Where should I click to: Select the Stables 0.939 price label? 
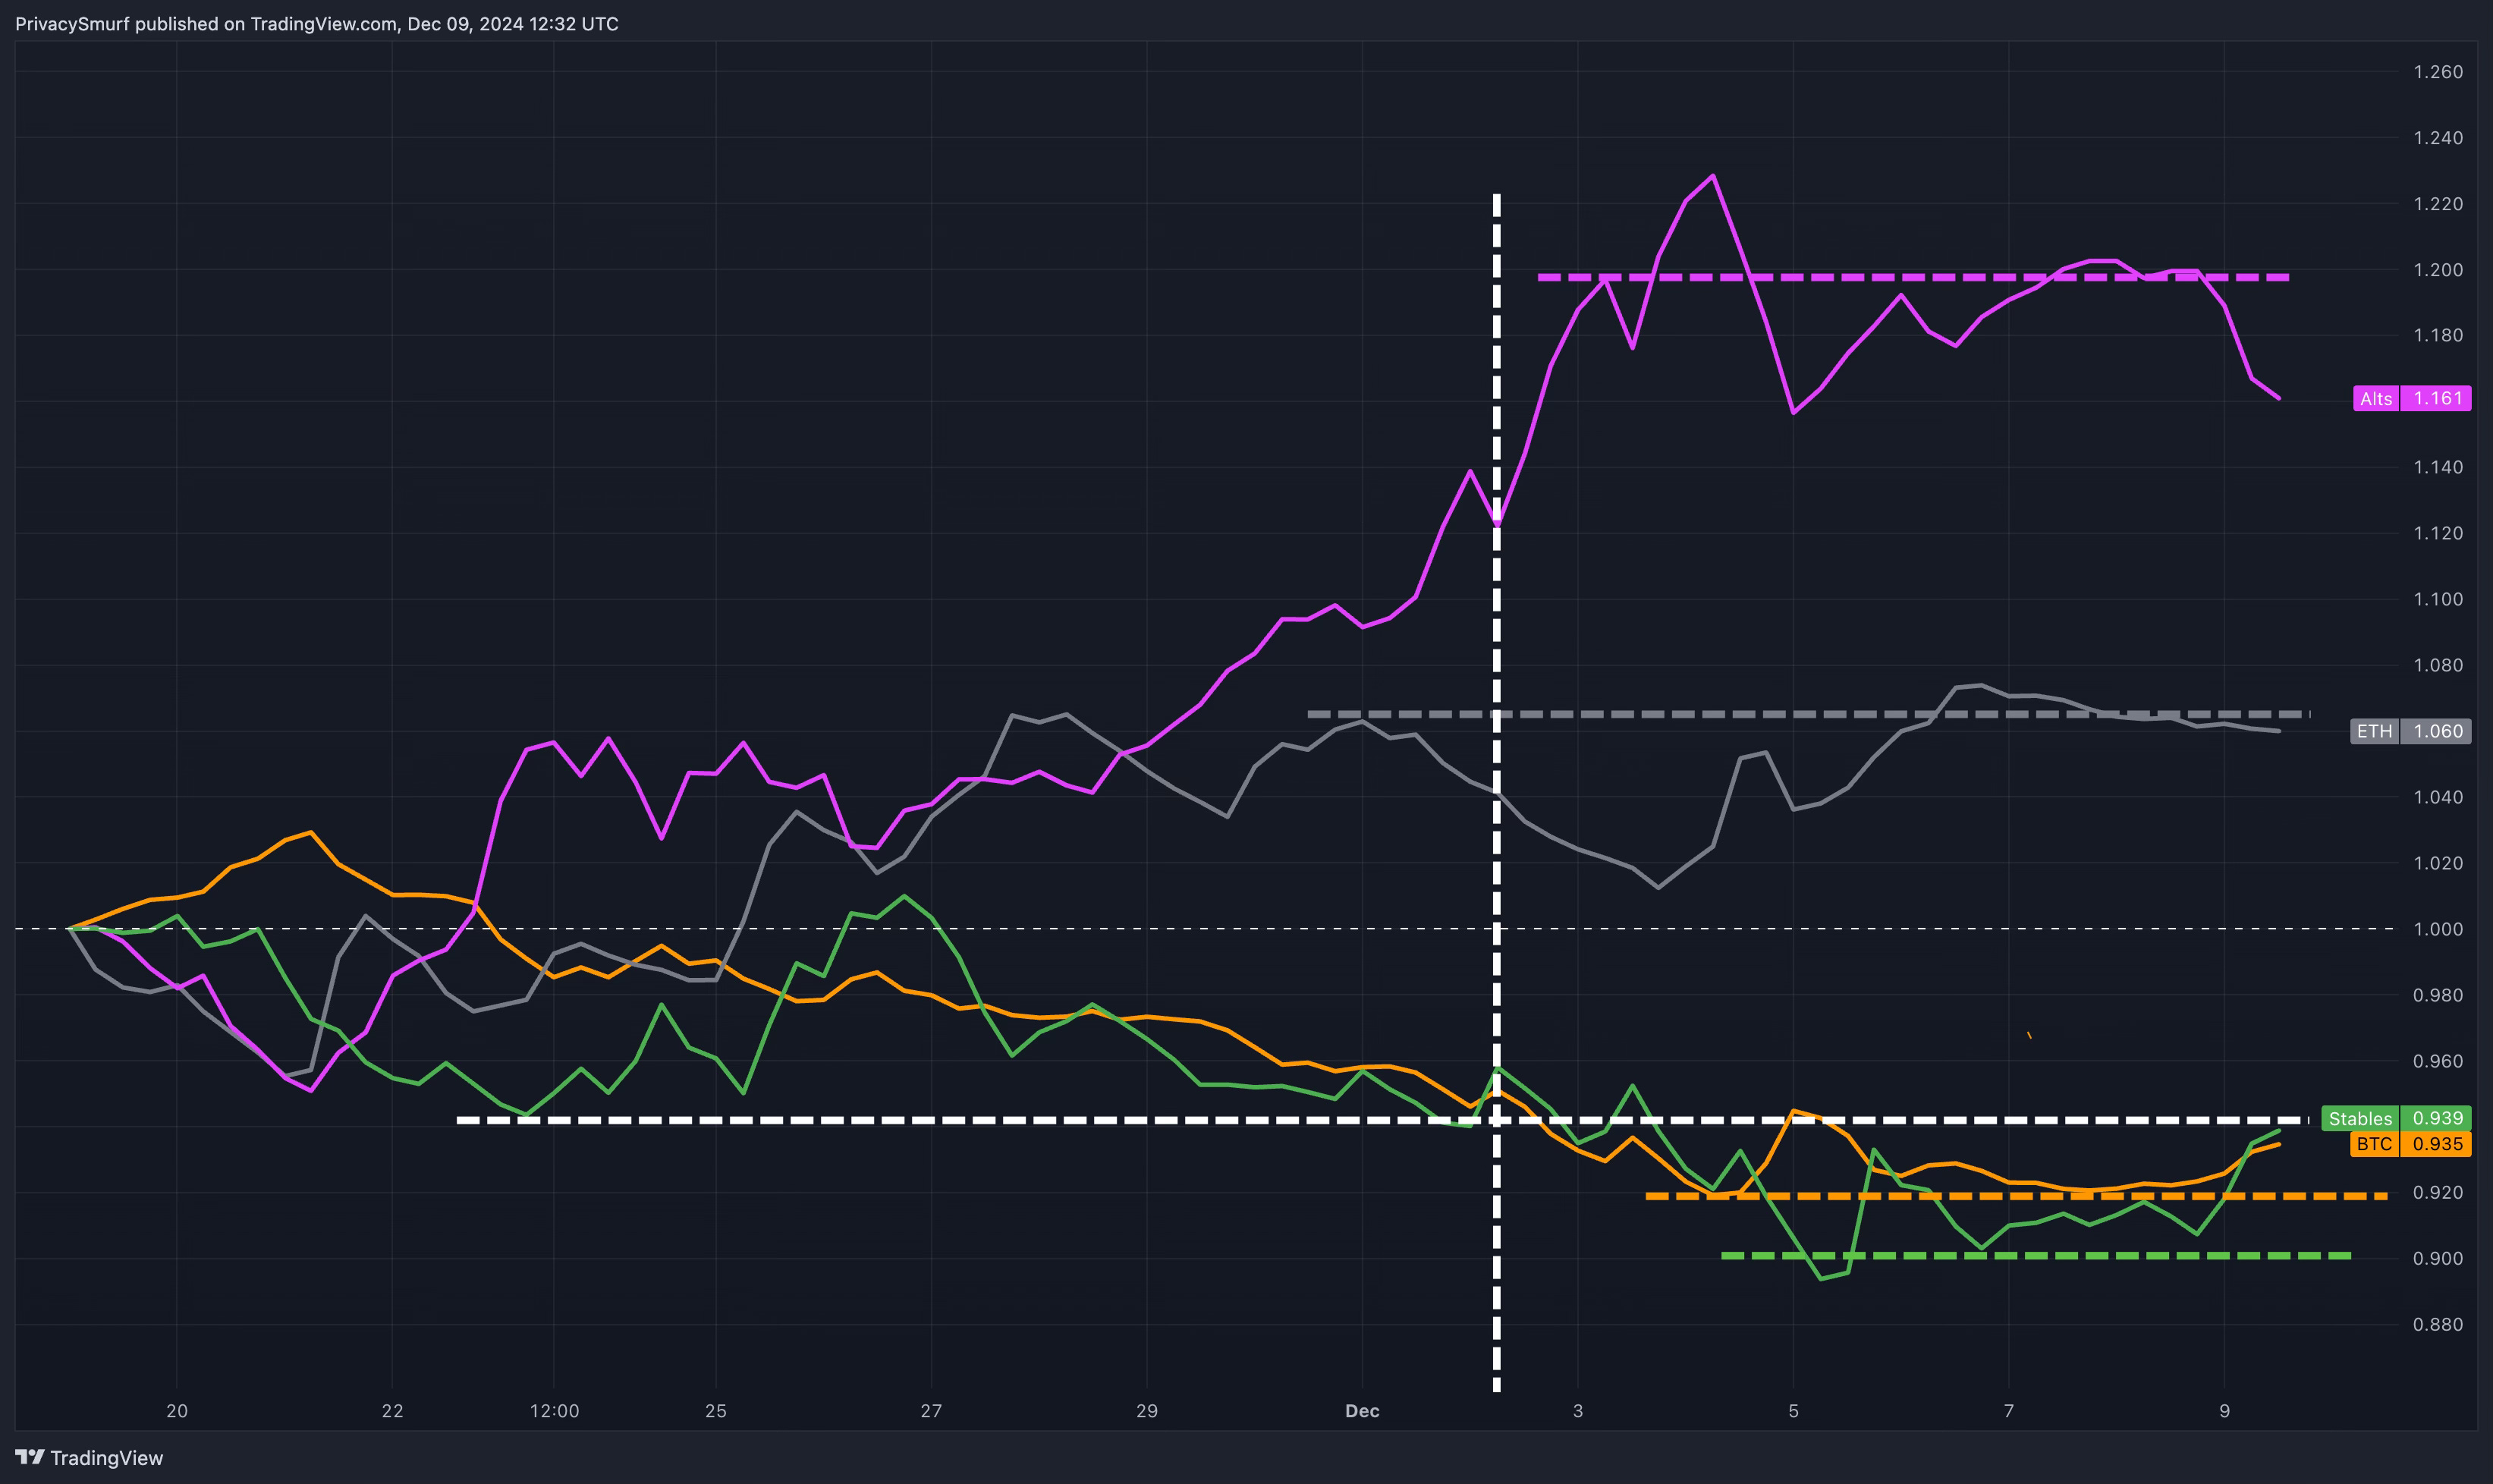pos(2396,1118)
